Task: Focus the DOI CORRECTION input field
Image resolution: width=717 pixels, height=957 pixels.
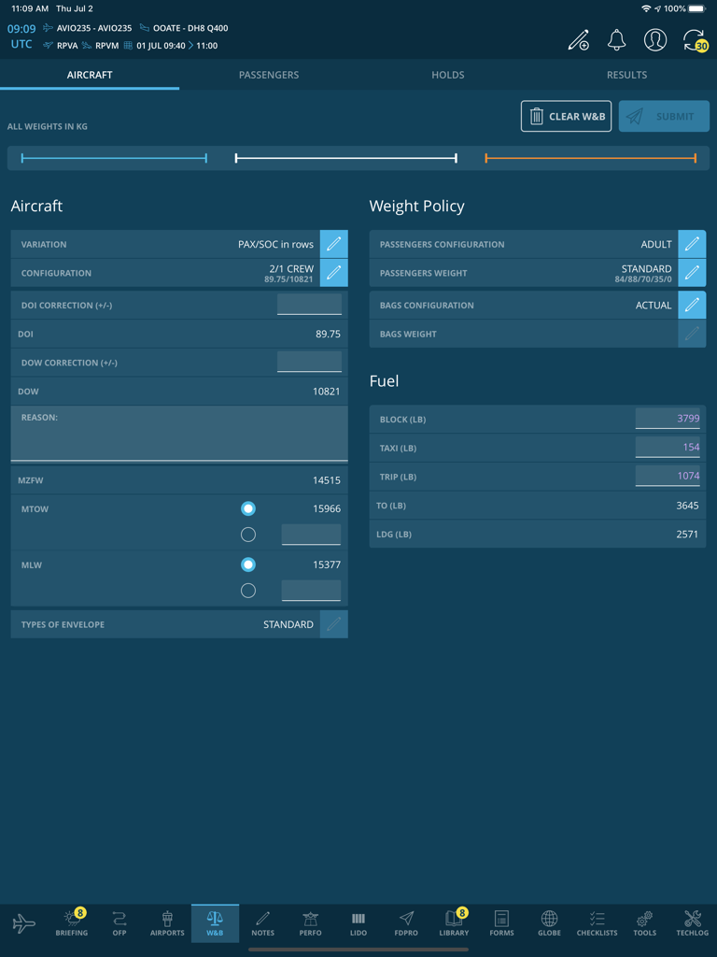Action: click(309, 305)
